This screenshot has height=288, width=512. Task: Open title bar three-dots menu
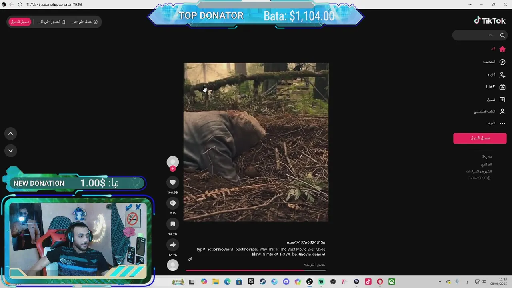[x=470, y=4]
